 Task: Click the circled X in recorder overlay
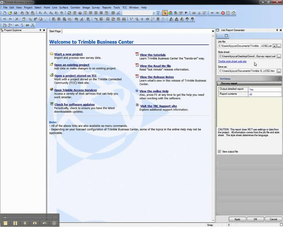pos(54,223)
